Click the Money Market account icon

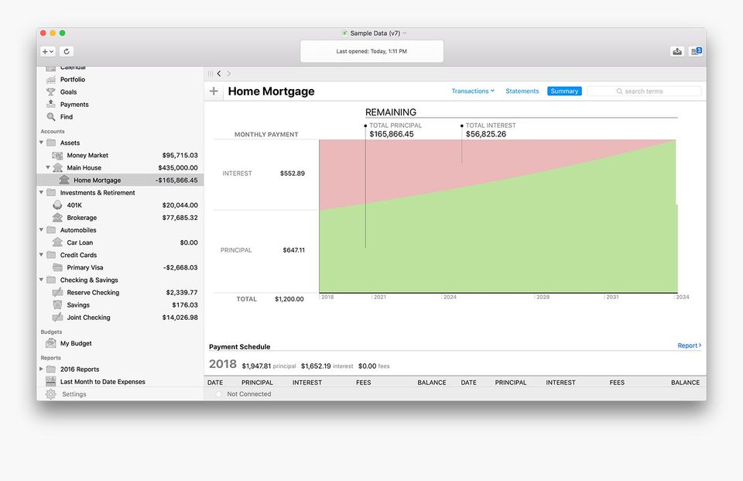pyautogui.click(x=57, y=155)
